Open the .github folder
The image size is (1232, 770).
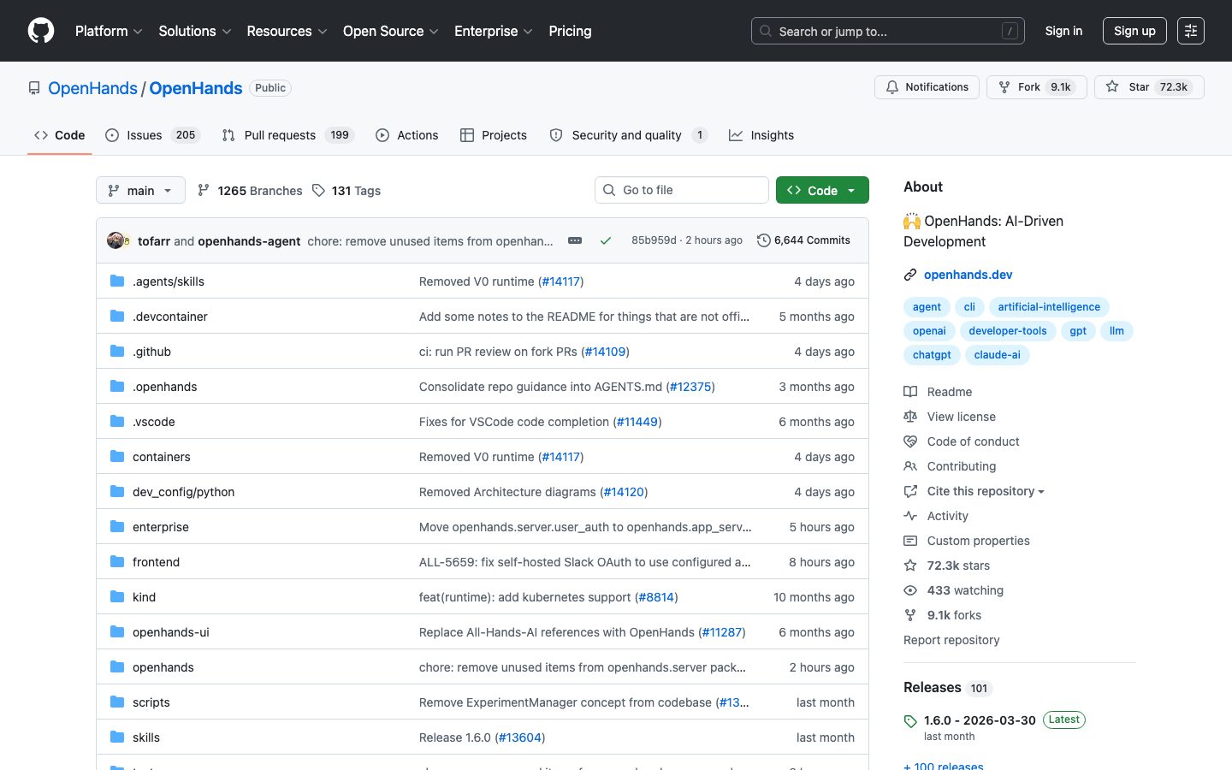click(x=151, y=352)
